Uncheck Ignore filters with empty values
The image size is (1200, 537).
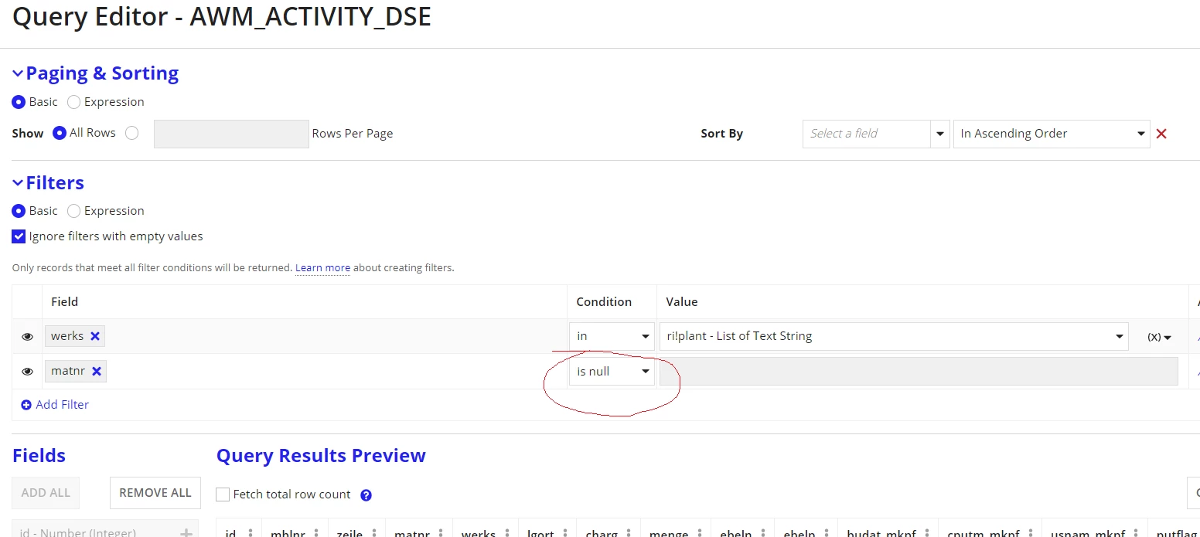click(19, 236)
